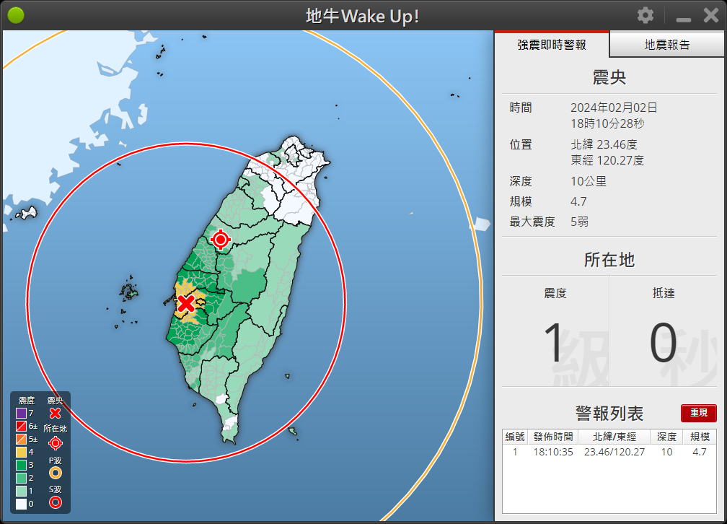Click the 所在地 section heading in right panel
The image size is (727, 524).
(x=609, y=259)
